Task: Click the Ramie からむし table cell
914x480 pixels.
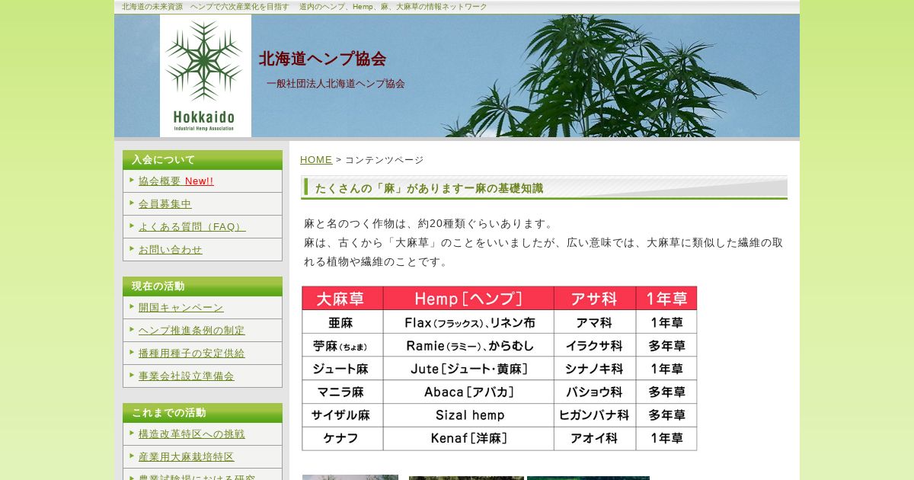Action: [468, 346]
